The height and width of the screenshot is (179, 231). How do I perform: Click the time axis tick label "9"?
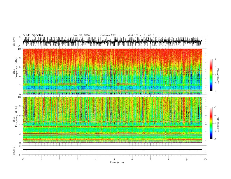pos(187,159)
